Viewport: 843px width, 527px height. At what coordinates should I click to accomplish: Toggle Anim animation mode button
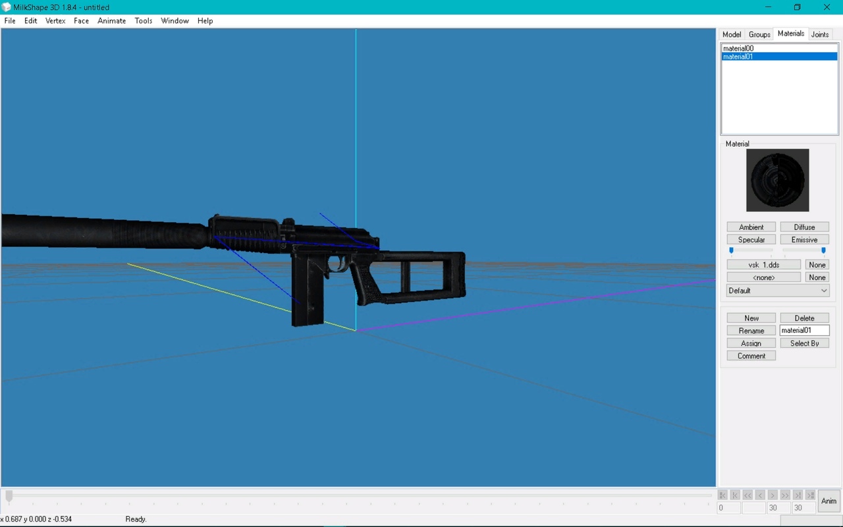[829, 501]
